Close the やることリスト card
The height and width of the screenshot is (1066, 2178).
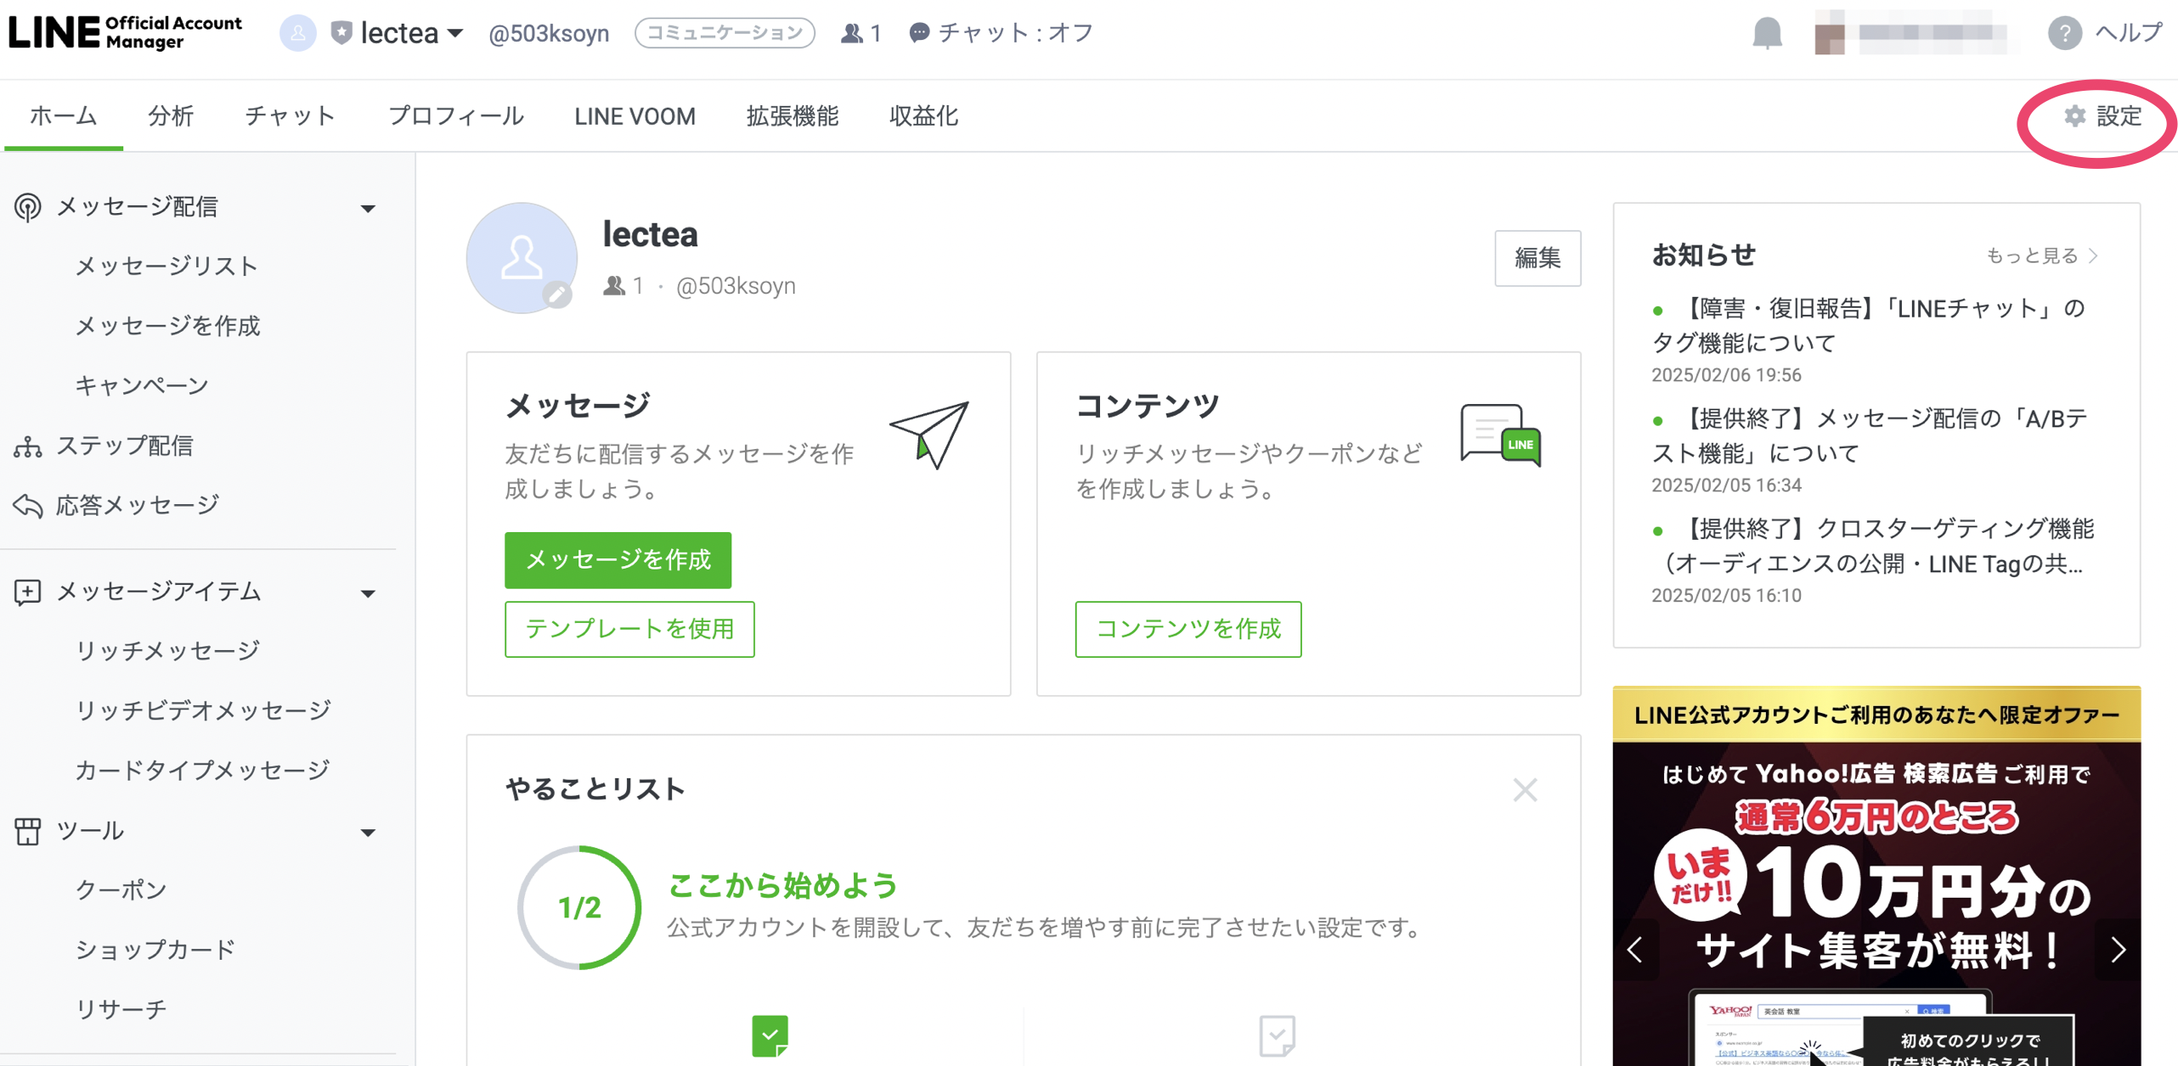tap(1525, 789)
